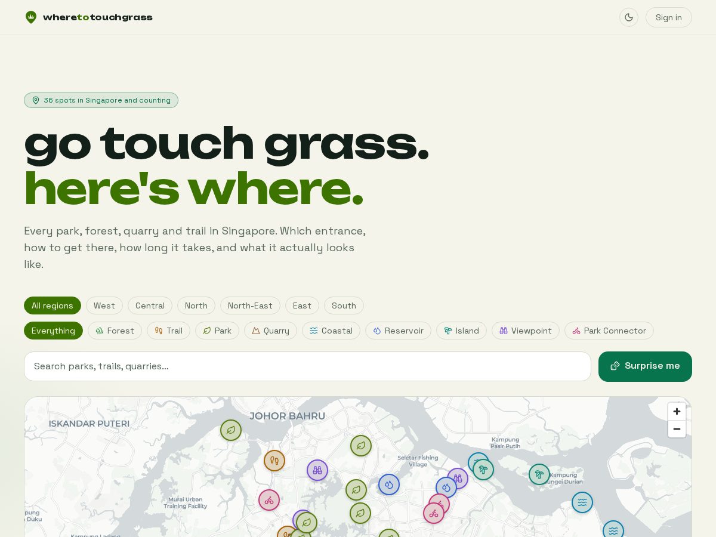The height and width of the screenshot is (537, 716).
Task: Toggle the Park category filter
Action: (x=217, y=331)
